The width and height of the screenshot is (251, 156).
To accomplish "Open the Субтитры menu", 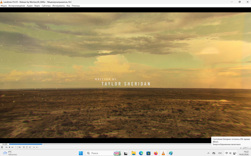I will point(46,6).
